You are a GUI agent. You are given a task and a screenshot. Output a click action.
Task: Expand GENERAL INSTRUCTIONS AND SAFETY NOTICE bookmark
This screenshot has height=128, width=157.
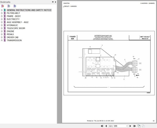(x=2, y=10)
